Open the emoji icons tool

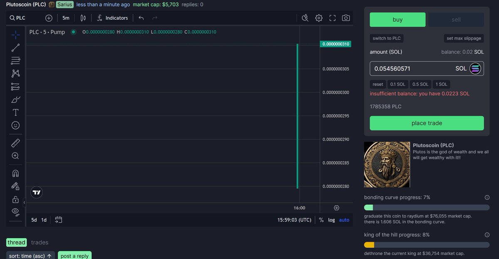click(15, 125)
